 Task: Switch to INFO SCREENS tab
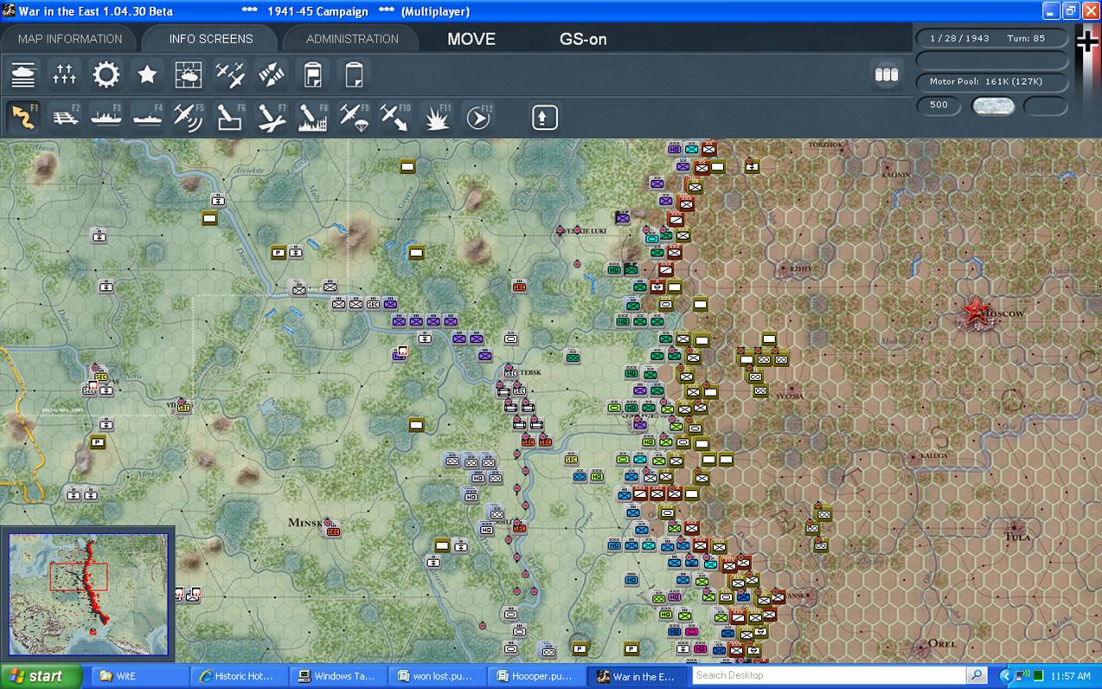pos(211,39)
